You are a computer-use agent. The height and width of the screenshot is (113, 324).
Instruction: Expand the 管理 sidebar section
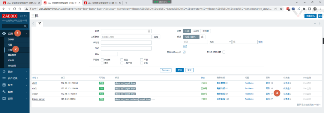pyautogui.click(x=15, y=99)
